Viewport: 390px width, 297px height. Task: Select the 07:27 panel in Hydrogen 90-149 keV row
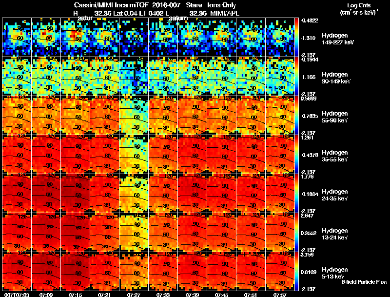click(134, 76)
